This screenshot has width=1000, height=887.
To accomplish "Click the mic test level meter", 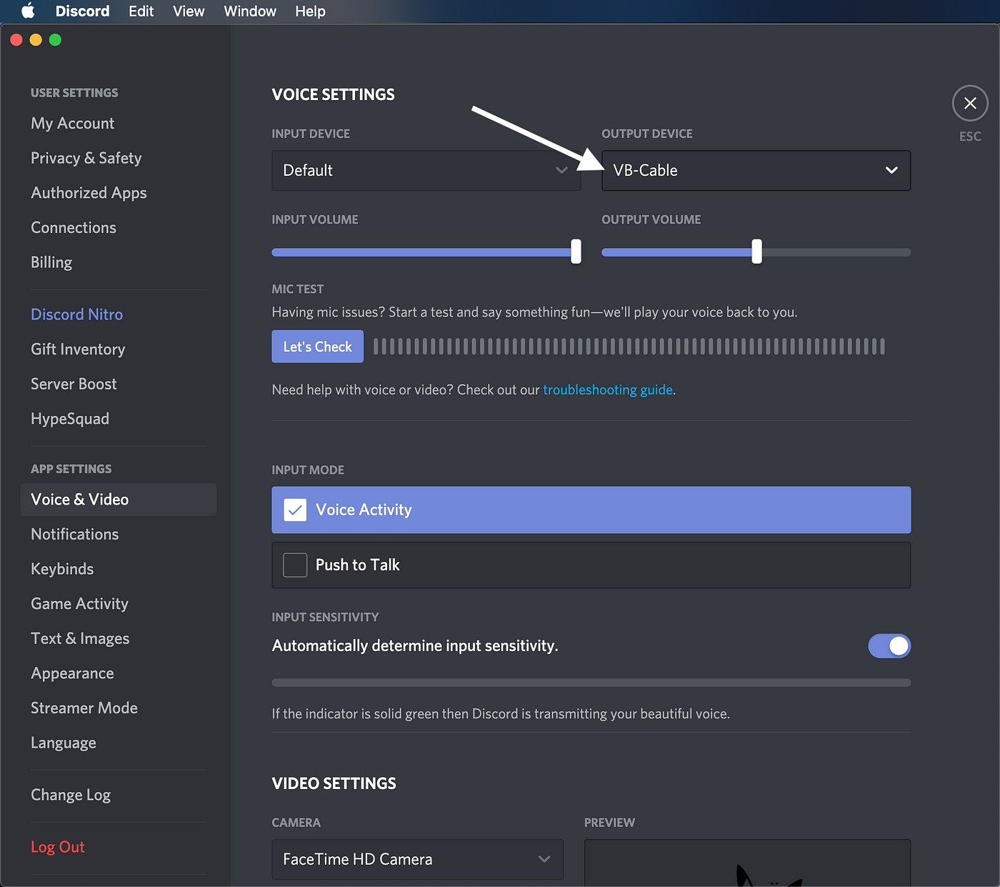I will pos(629,347).
